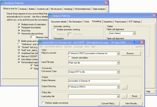Toggle Perform simple conversion checkbox
The image size is (157, 107).
[43, 103]
